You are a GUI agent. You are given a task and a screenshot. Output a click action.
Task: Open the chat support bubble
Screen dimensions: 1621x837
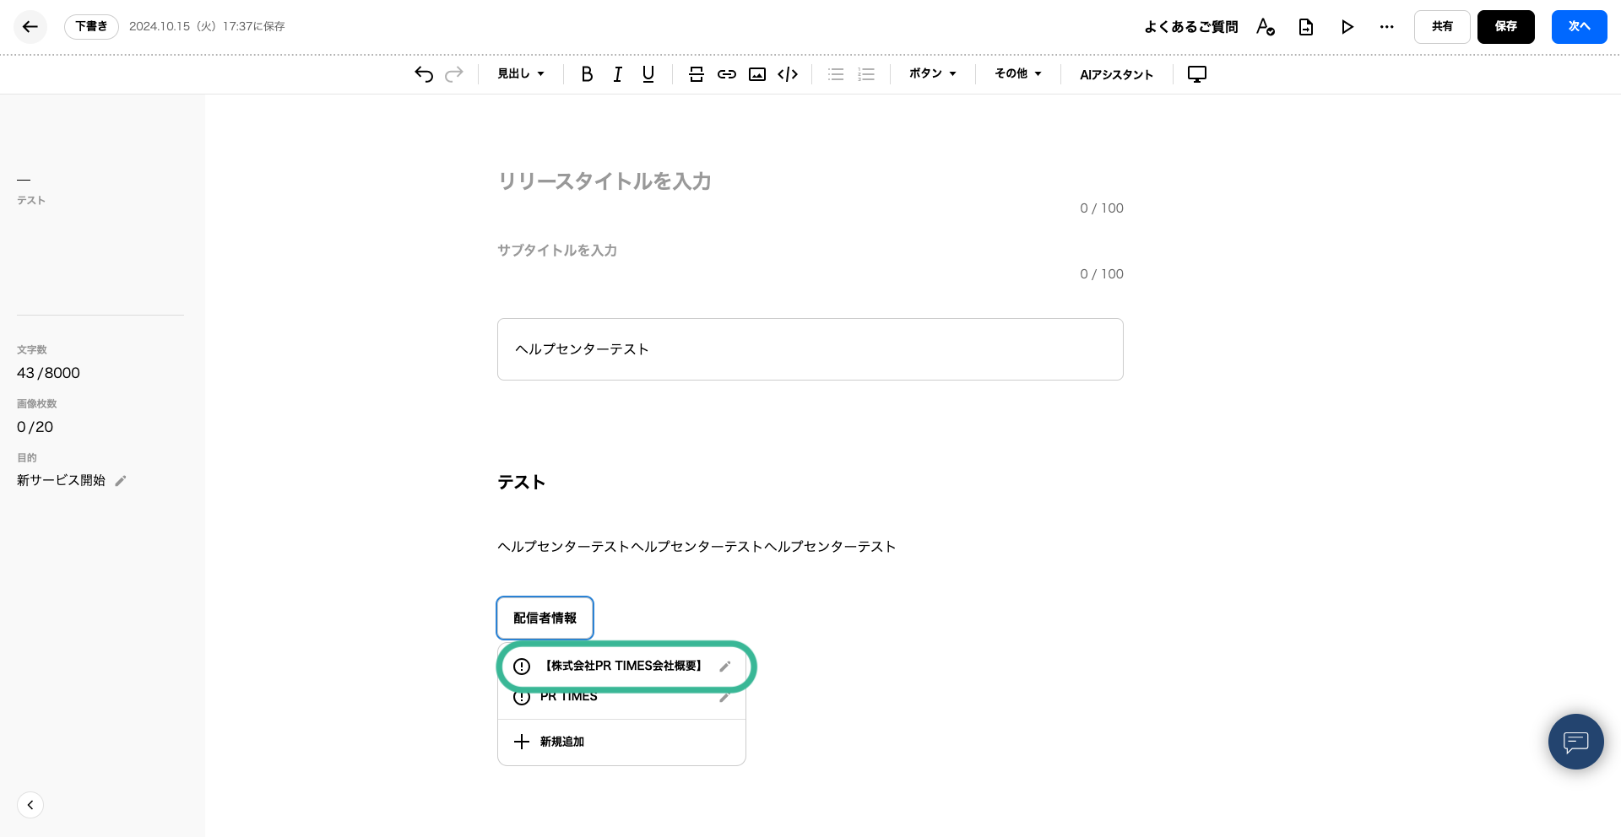(1575, 742)
